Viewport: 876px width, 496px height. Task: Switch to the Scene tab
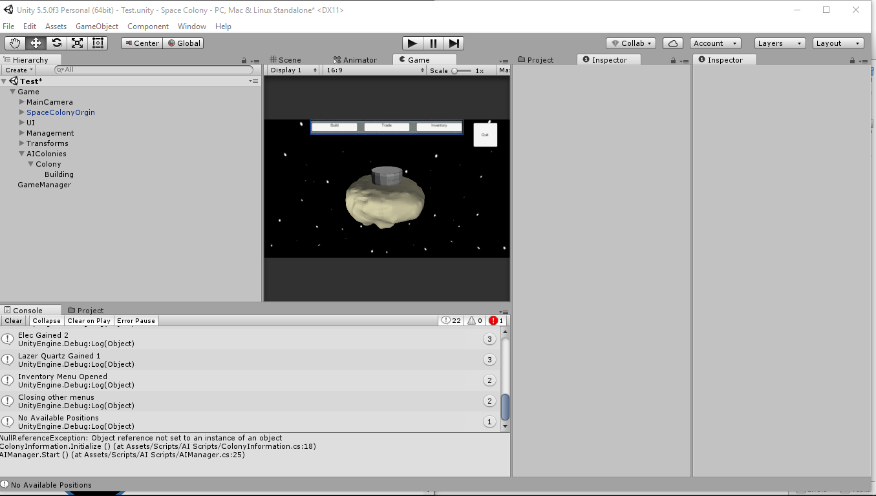(x=285, y=60)
